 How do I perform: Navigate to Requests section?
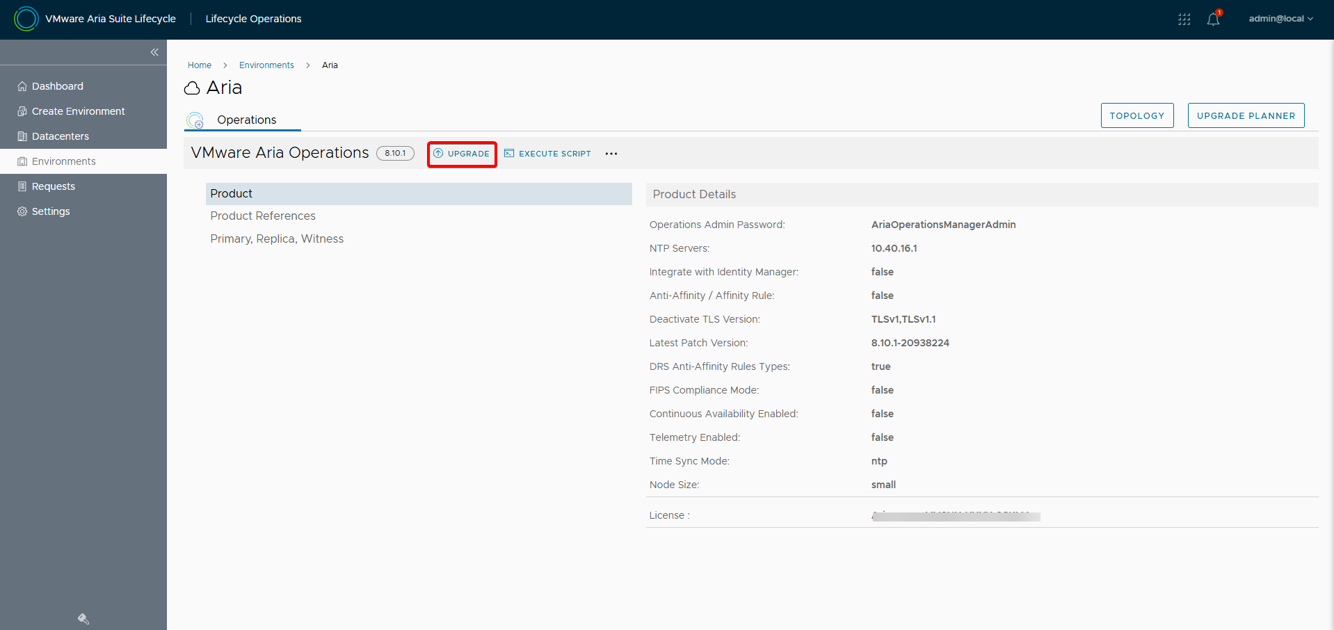pyautogui.click(x=53, y=186)
